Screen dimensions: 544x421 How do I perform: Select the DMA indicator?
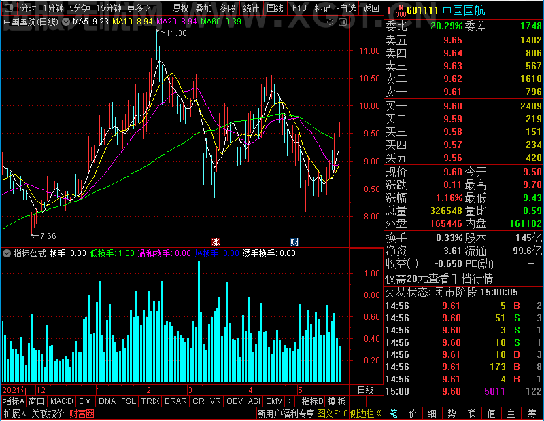coord(107,401)
